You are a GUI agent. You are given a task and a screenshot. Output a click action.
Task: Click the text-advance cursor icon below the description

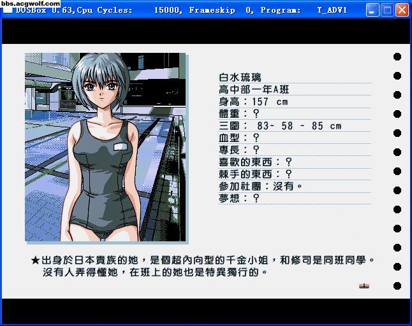pos(364,286)
